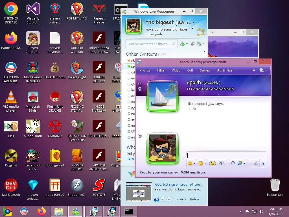
Task: Select the Legend of Zilda desktop icon
Action: [33, 160]
